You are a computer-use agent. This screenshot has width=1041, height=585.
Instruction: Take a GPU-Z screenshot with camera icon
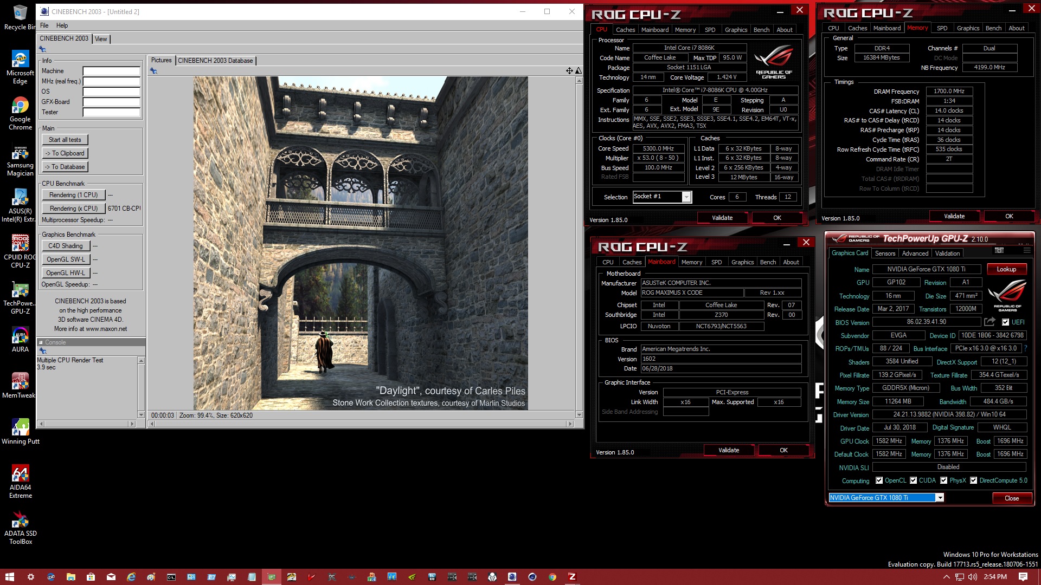tap(999, 250)
